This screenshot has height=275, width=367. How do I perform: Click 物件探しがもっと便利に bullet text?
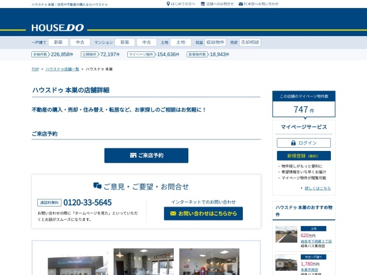point(302,166)
